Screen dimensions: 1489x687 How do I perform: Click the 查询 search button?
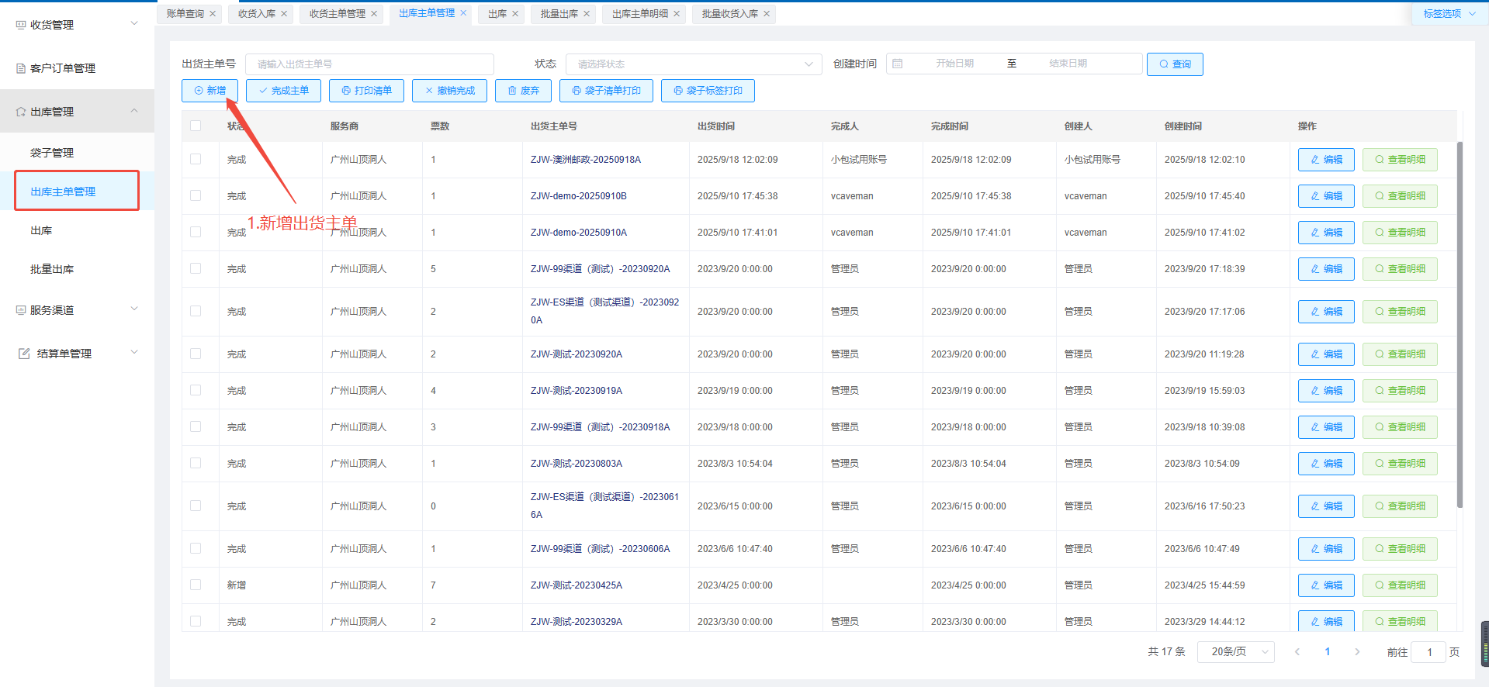coord(1174,64)
